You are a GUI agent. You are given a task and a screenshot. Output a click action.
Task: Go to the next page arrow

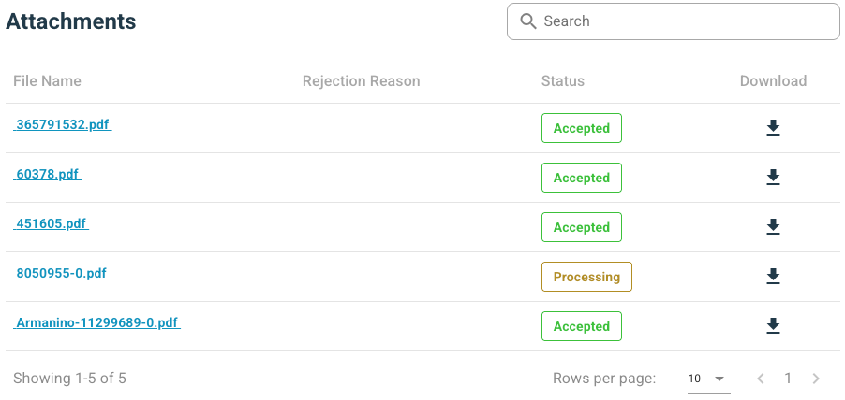[816, 379]
